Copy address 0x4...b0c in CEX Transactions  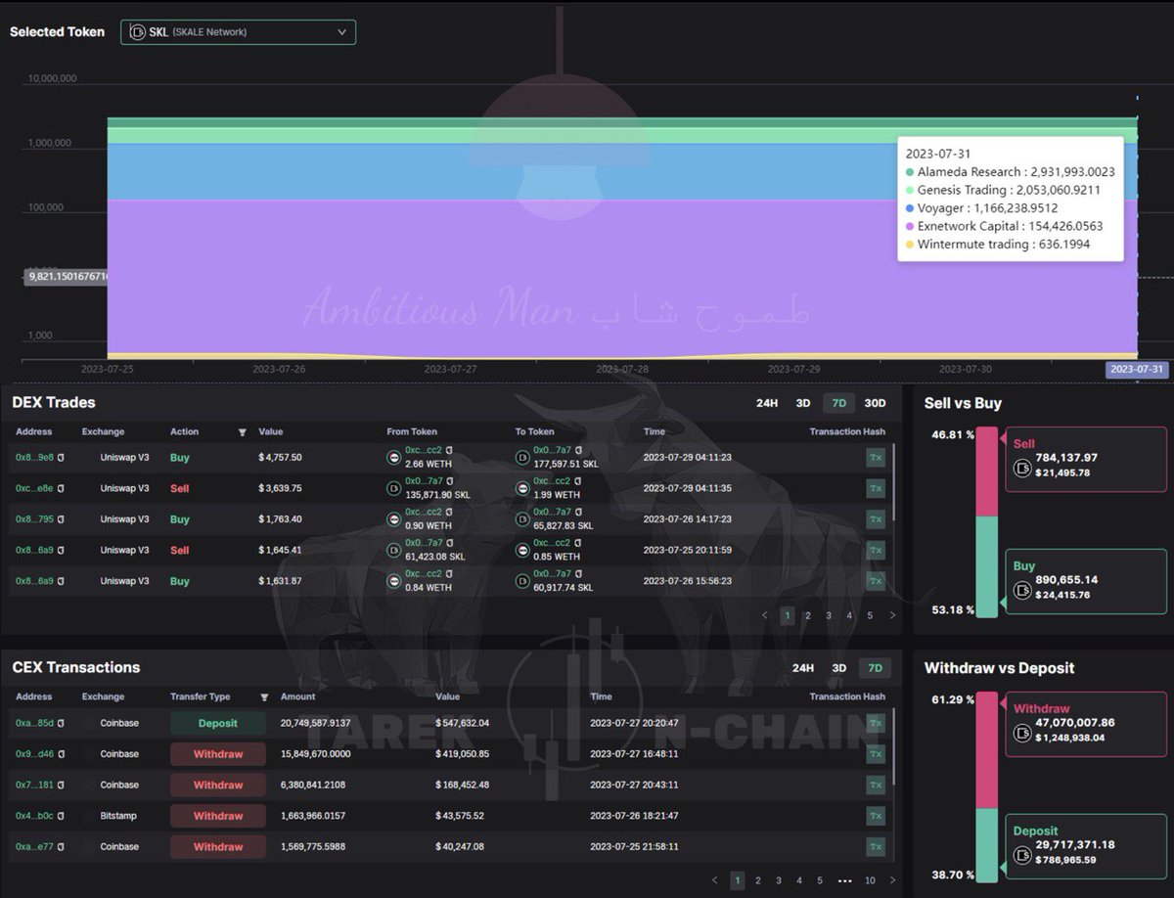(x=62, y=816)
